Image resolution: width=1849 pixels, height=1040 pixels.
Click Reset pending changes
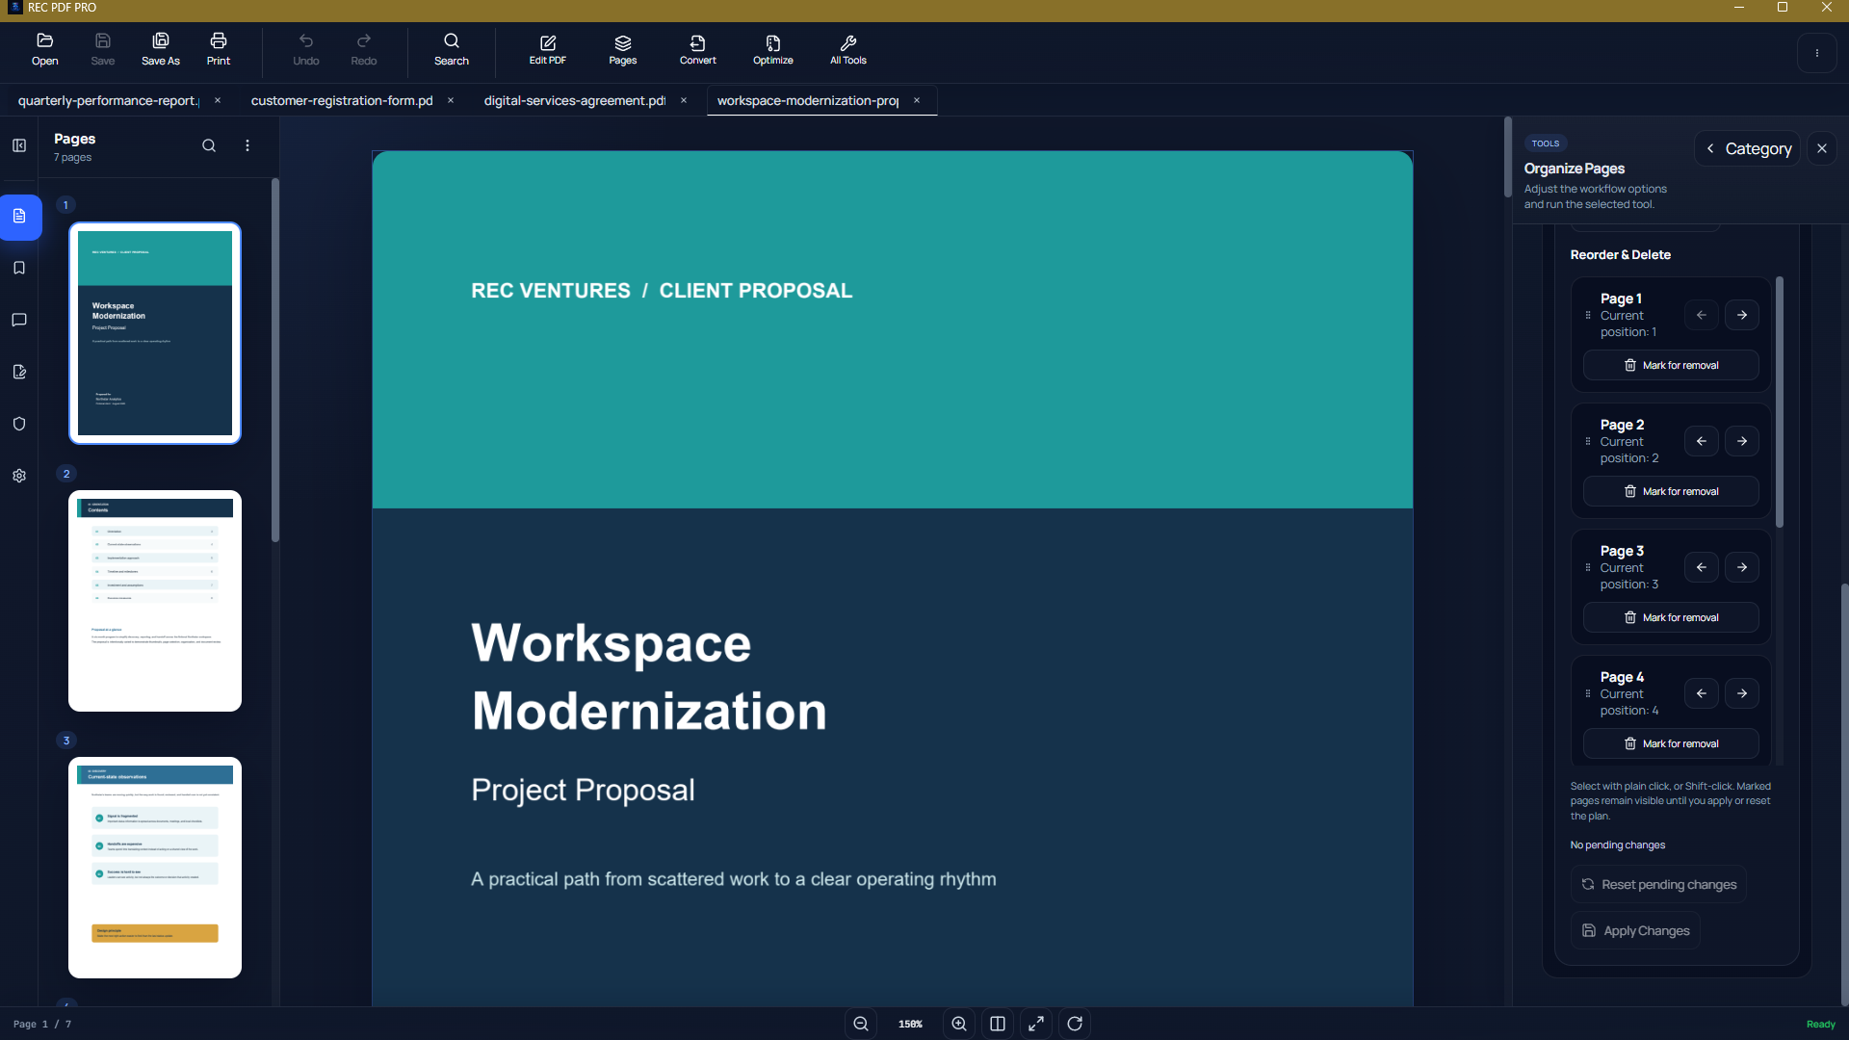[x=1658, y=884]
